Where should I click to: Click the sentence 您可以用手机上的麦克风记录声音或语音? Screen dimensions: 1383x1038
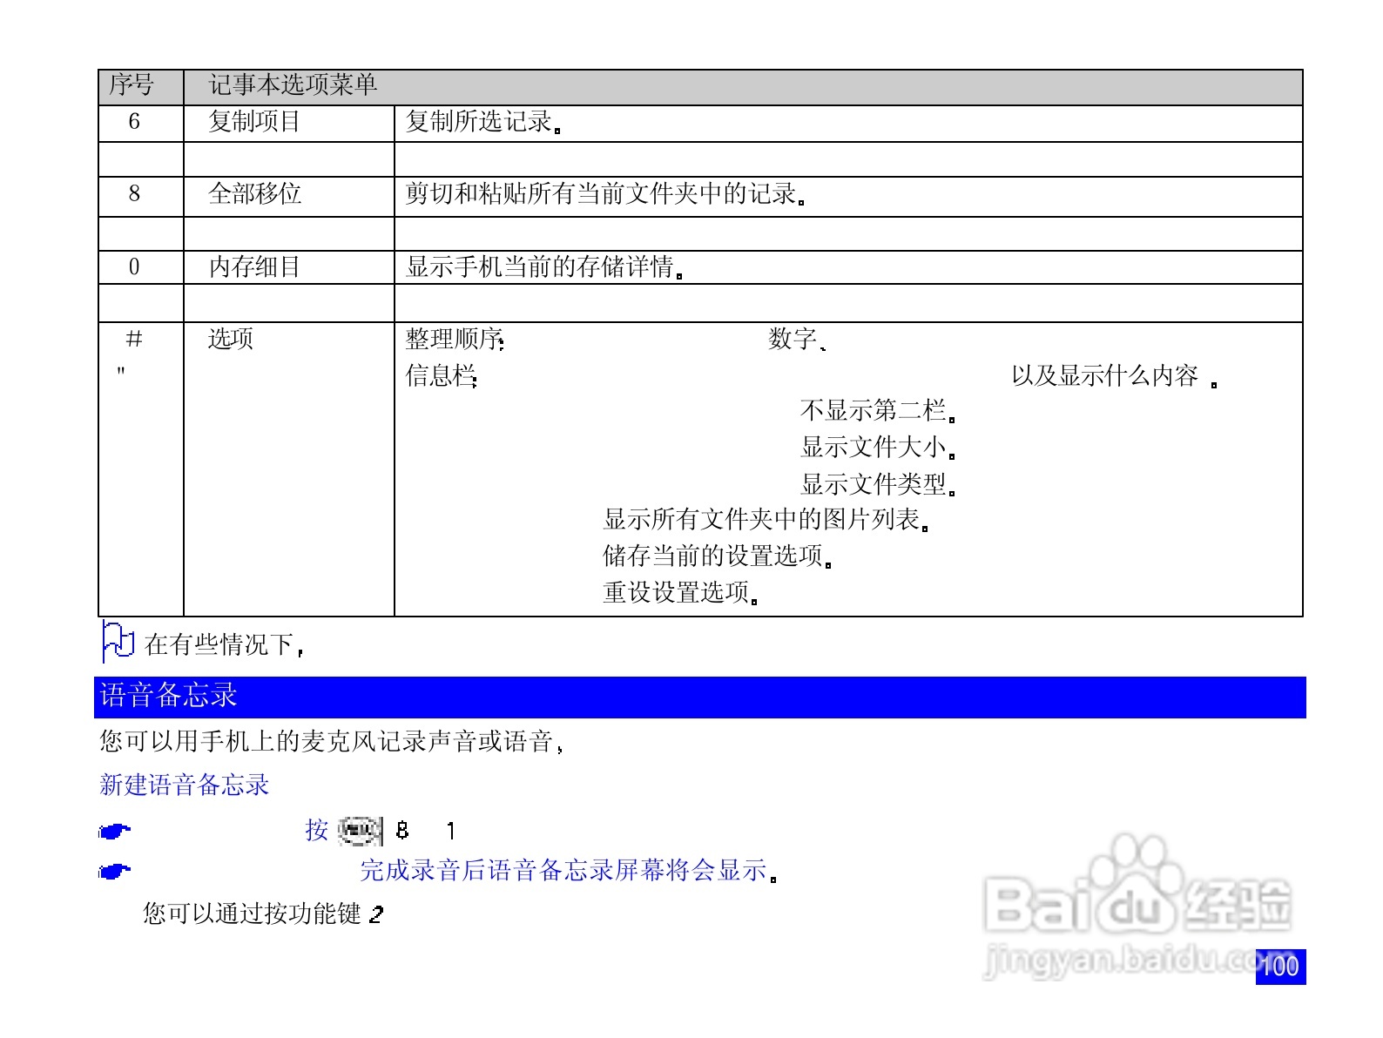331,741
